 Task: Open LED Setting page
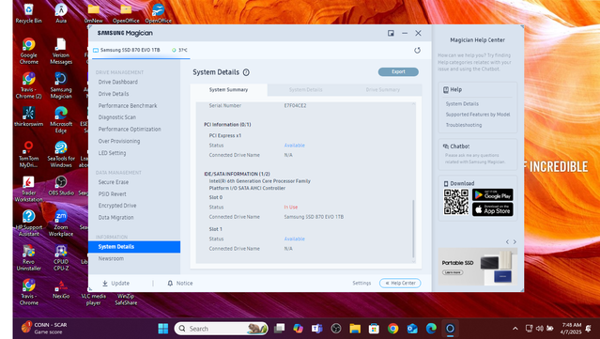pos(112,153)
